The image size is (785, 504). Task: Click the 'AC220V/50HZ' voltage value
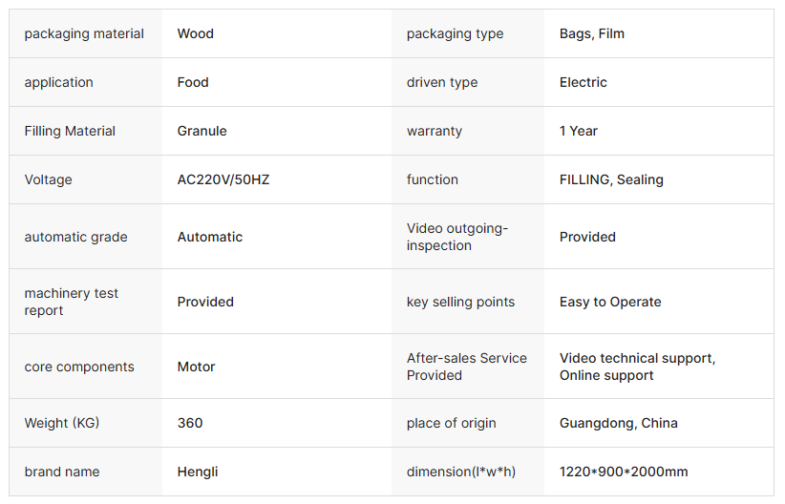223,179
